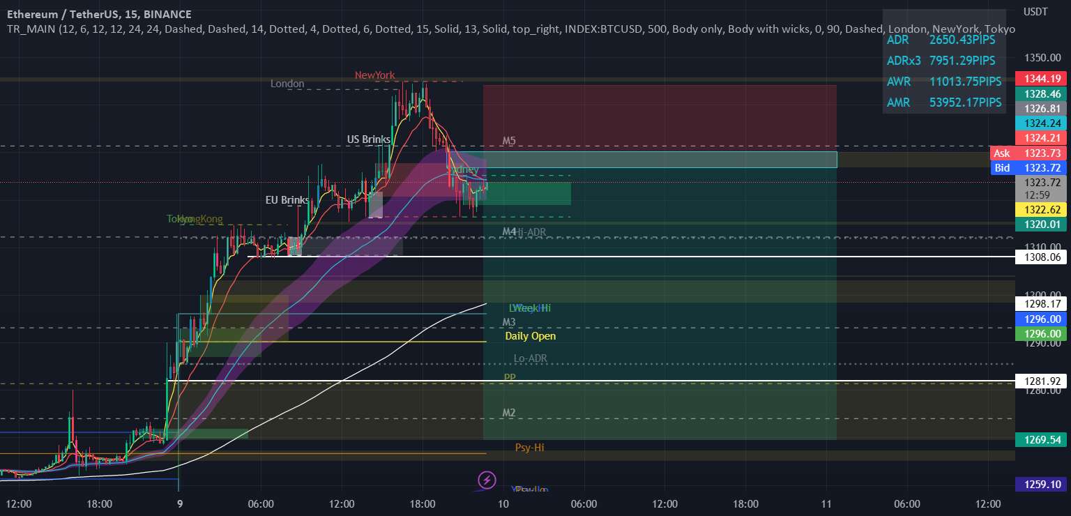1071x516 pixels.
Task: Click the red 1324.21 price label
Action: pyautogui.click(x=1041, y=138)
